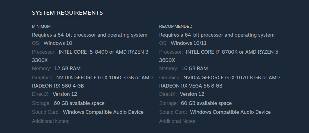Click the SYSTEM REQUIREMENTS heading
This screenshot has height=133, width=309.
67,13
